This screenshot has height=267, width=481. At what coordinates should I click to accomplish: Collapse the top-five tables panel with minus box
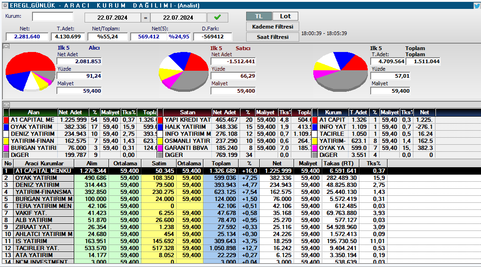pyautogui.click(x=6, y=104)
